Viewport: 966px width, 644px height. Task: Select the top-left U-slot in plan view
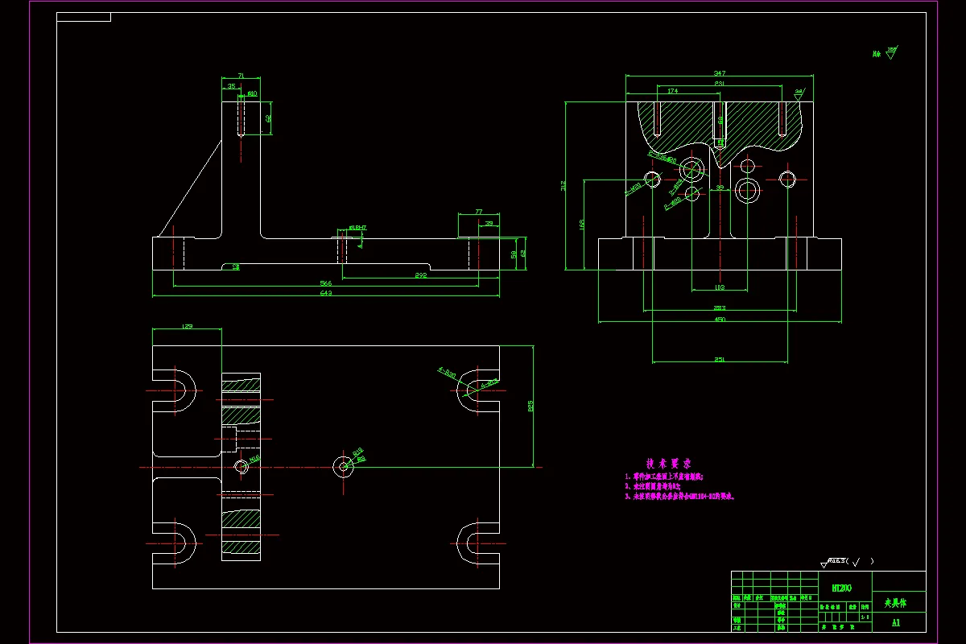click(174, 391)
